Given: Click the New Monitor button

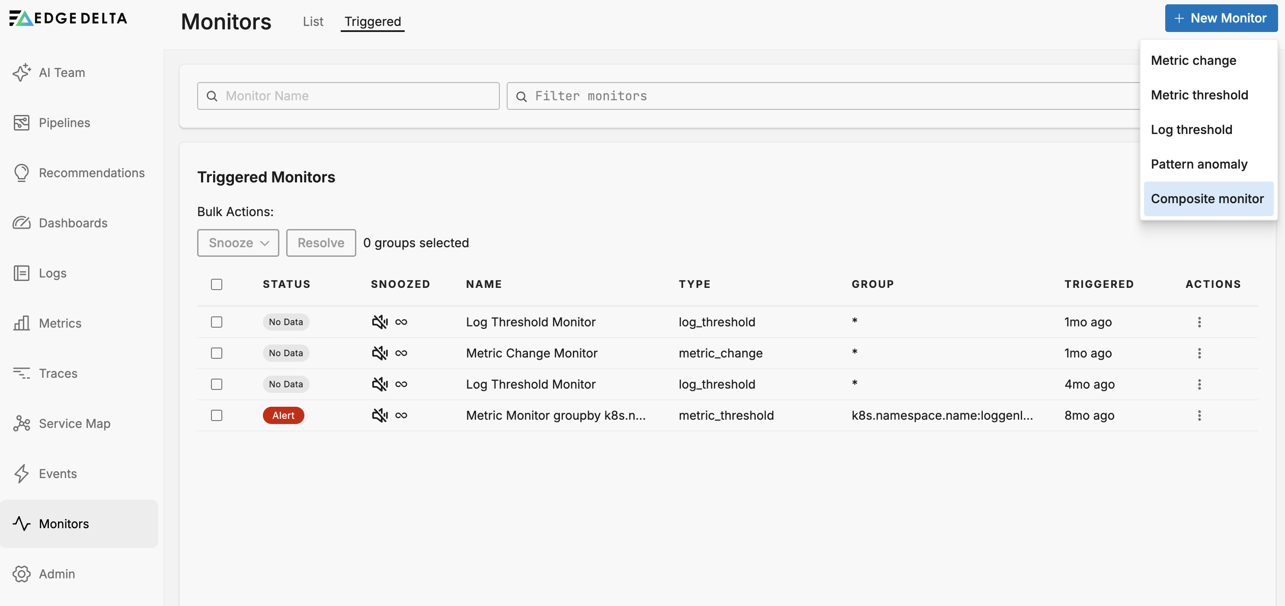Looking at the screenshot, I should [1221, 18].
